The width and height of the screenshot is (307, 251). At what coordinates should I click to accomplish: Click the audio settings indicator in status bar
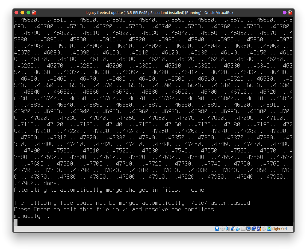pos(228,229)
